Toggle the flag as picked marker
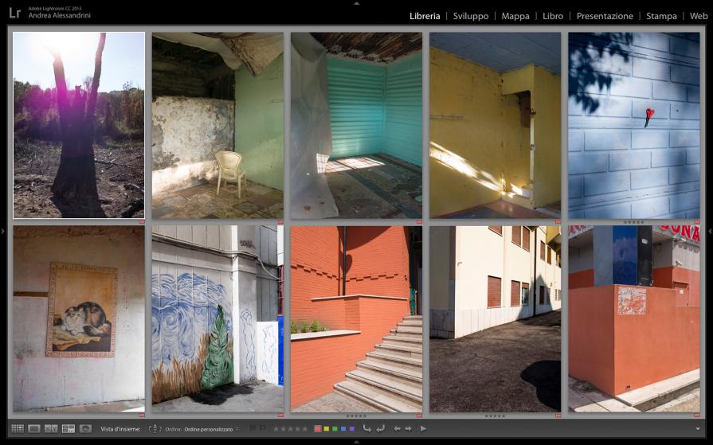The width and height of the screenshot is (713, 445). [252, 428]
